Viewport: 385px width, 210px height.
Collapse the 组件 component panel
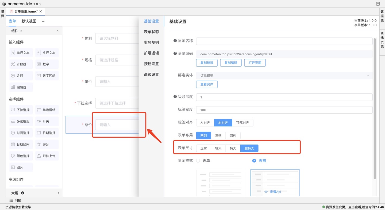click(58, 31)
